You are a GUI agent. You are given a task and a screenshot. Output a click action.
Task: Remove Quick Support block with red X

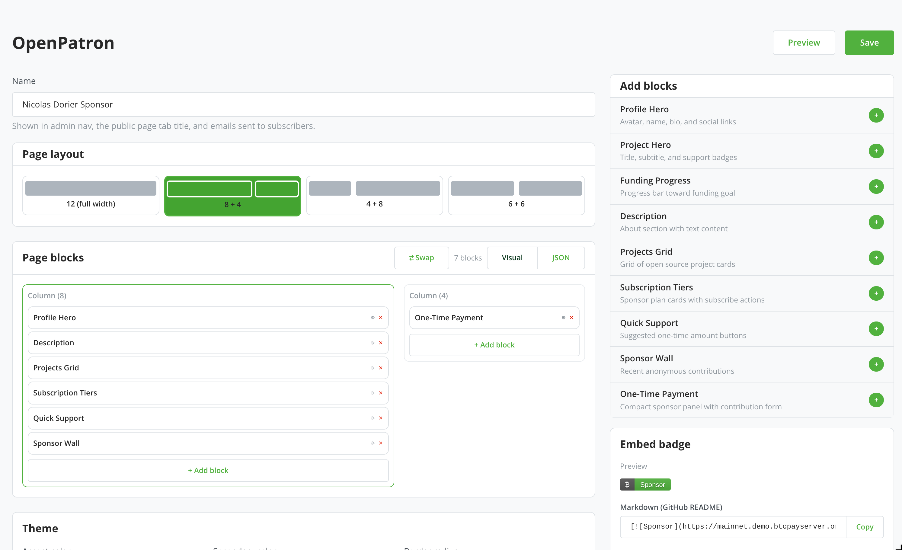(381, 418)
